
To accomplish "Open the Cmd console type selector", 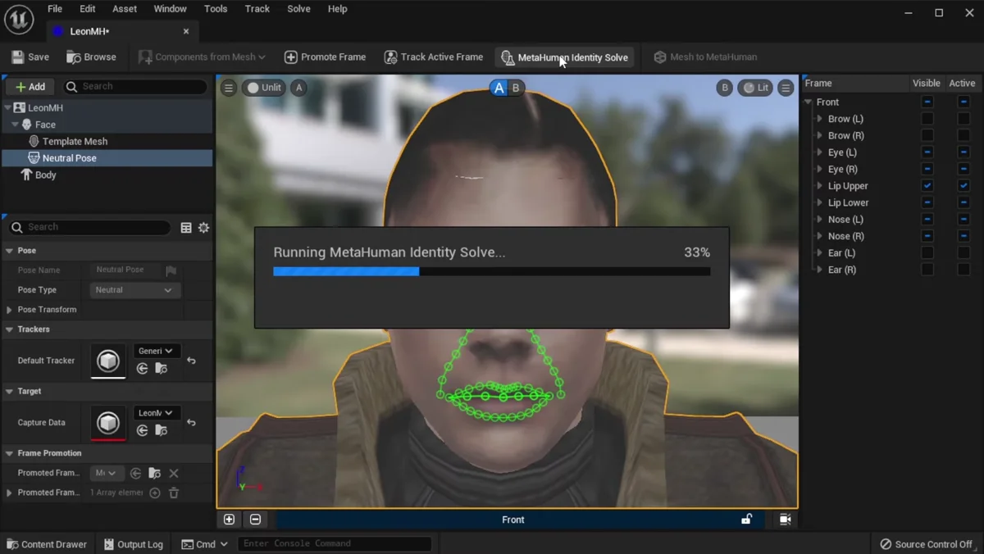I will coord(204,544).
